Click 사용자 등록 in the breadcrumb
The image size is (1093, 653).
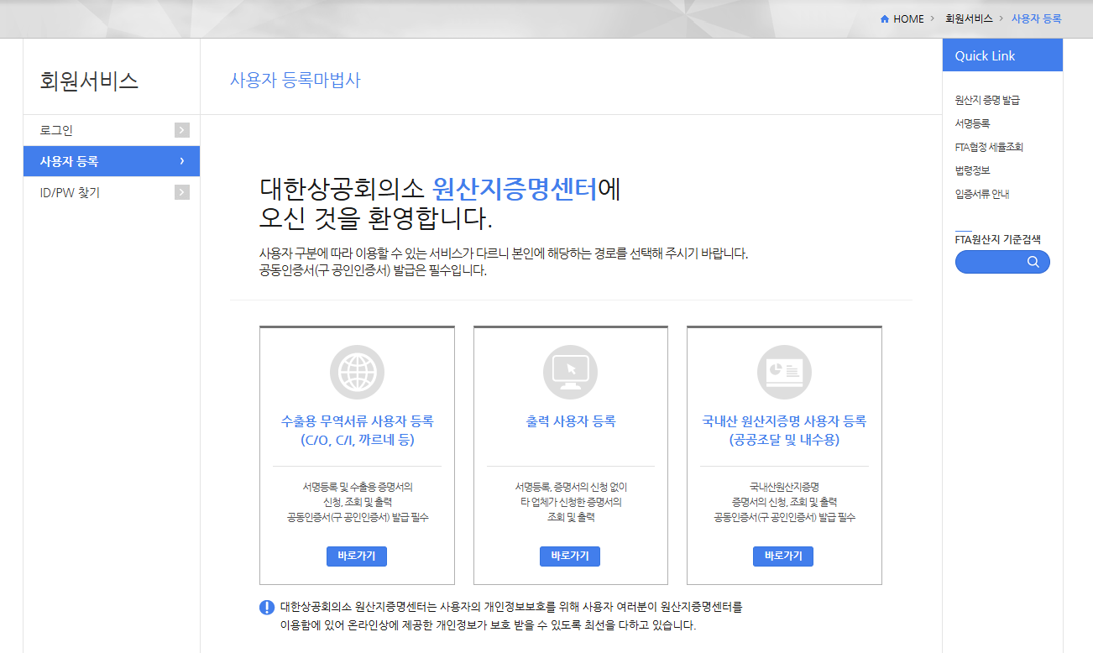(1036, 18)
